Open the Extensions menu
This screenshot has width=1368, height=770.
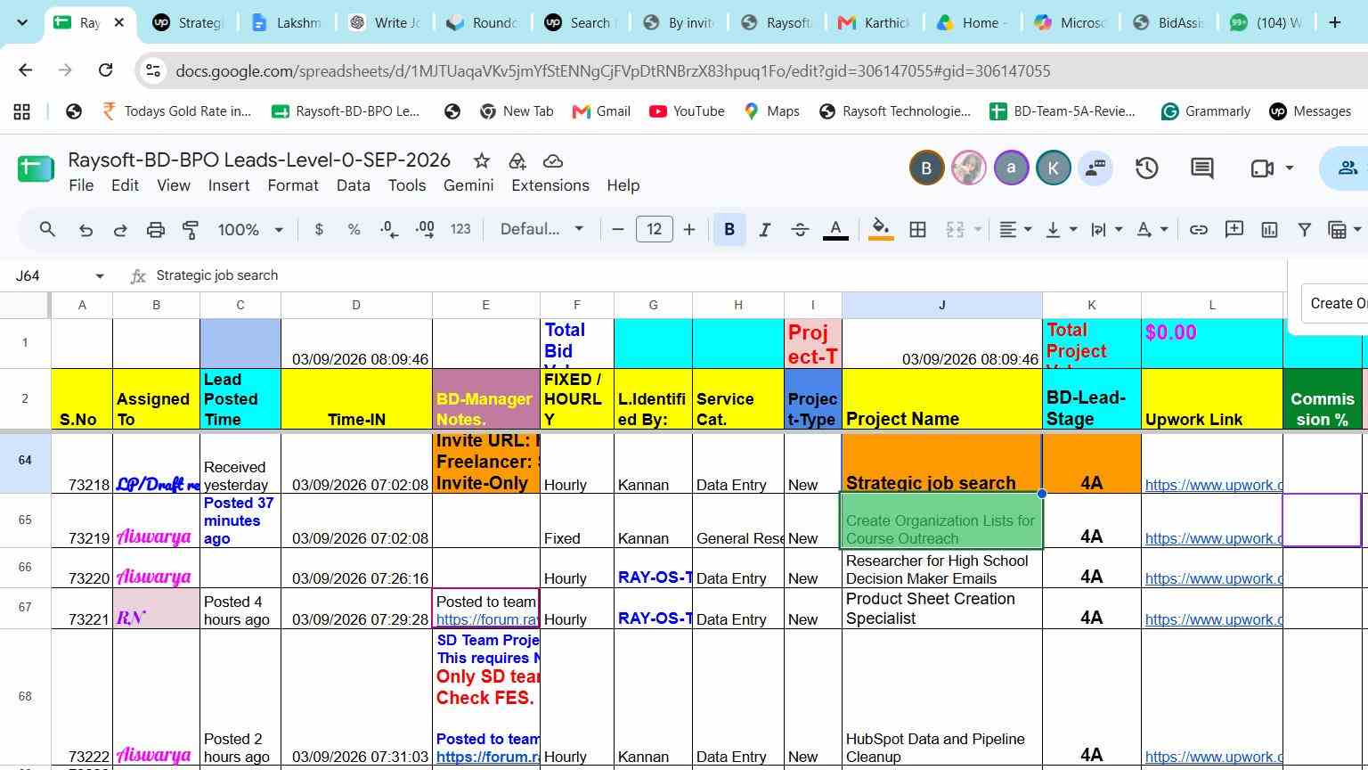pyautogui.click(x=550, y=185)
